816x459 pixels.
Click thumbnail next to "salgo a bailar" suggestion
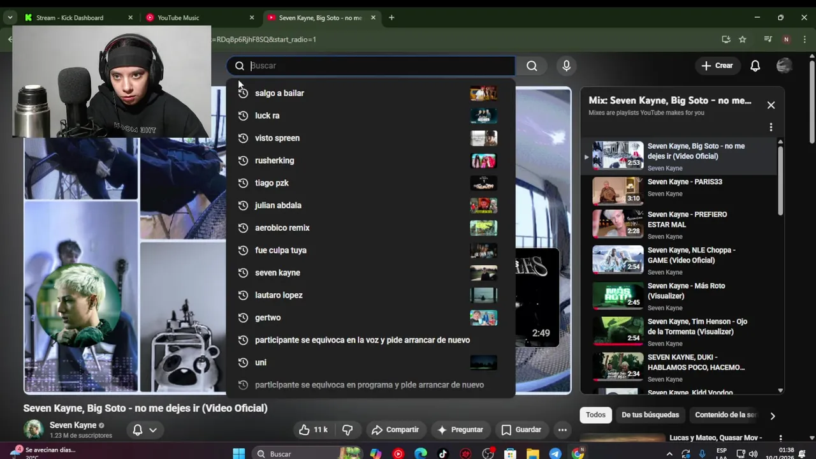[x=483, y=93]
